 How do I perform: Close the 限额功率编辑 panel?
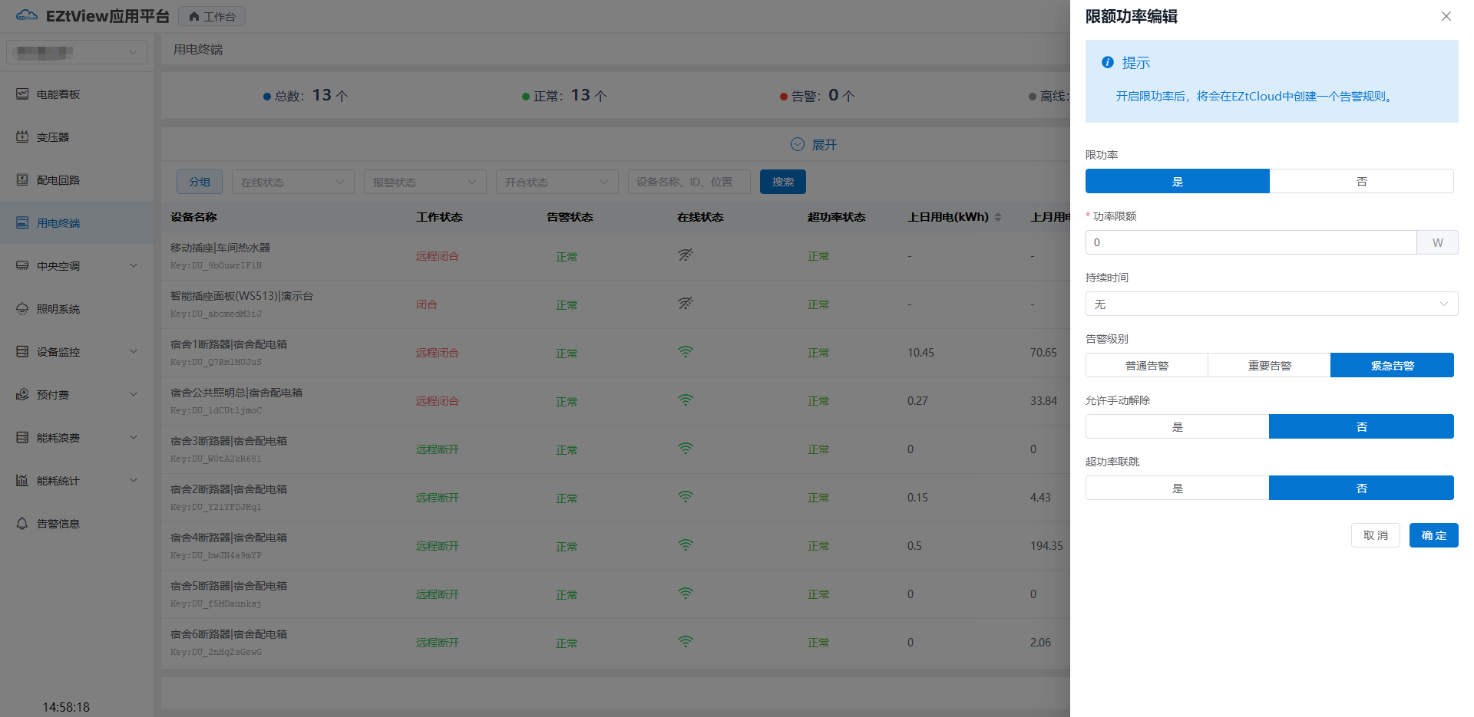[x=1446, y=16]
